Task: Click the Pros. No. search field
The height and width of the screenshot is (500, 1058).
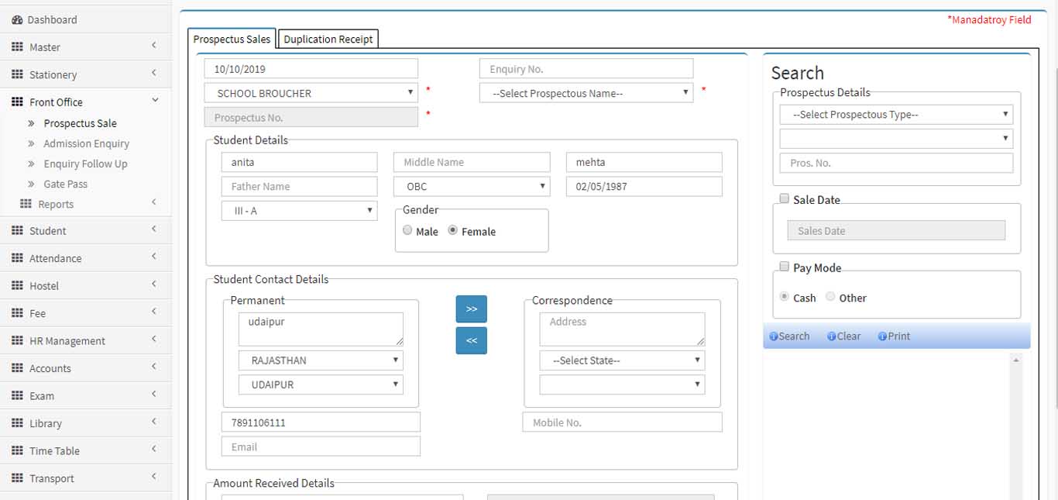Action: click(896, 163)
